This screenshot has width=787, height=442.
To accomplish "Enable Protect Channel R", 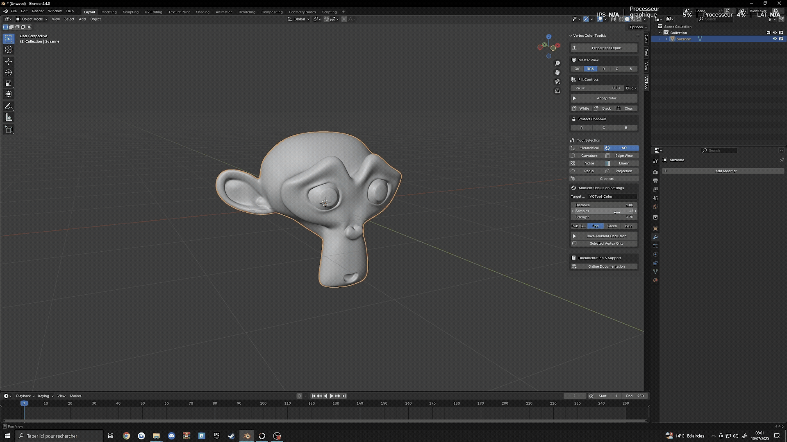I will 582,127.
